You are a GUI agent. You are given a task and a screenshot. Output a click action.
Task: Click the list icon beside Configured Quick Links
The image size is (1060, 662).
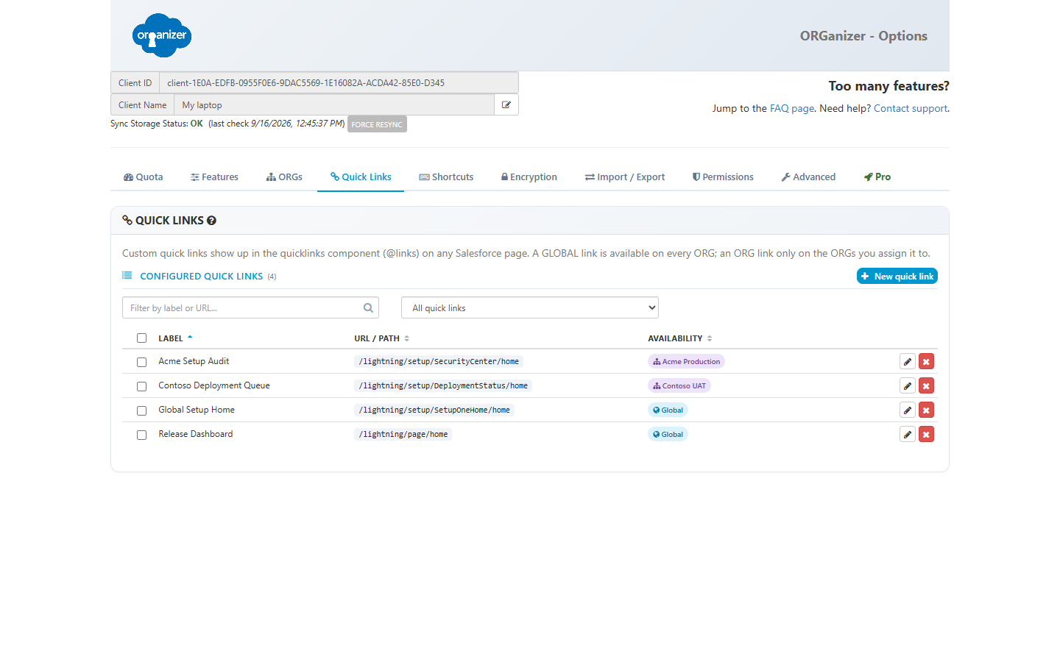(x=127, y=276)
